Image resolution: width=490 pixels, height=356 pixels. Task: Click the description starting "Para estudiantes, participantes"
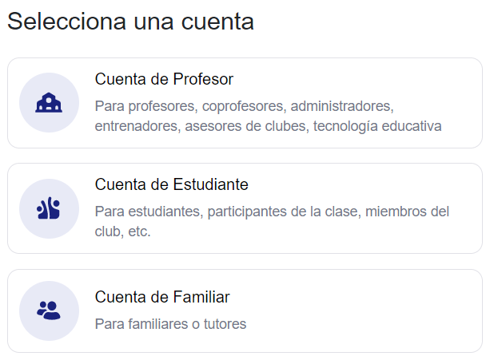pos(272,212)
